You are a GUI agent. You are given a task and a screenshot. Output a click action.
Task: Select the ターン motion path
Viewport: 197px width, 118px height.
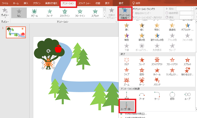click(157, 96)
